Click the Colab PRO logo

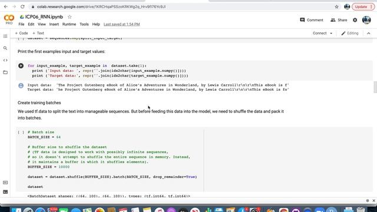[9, 19]
